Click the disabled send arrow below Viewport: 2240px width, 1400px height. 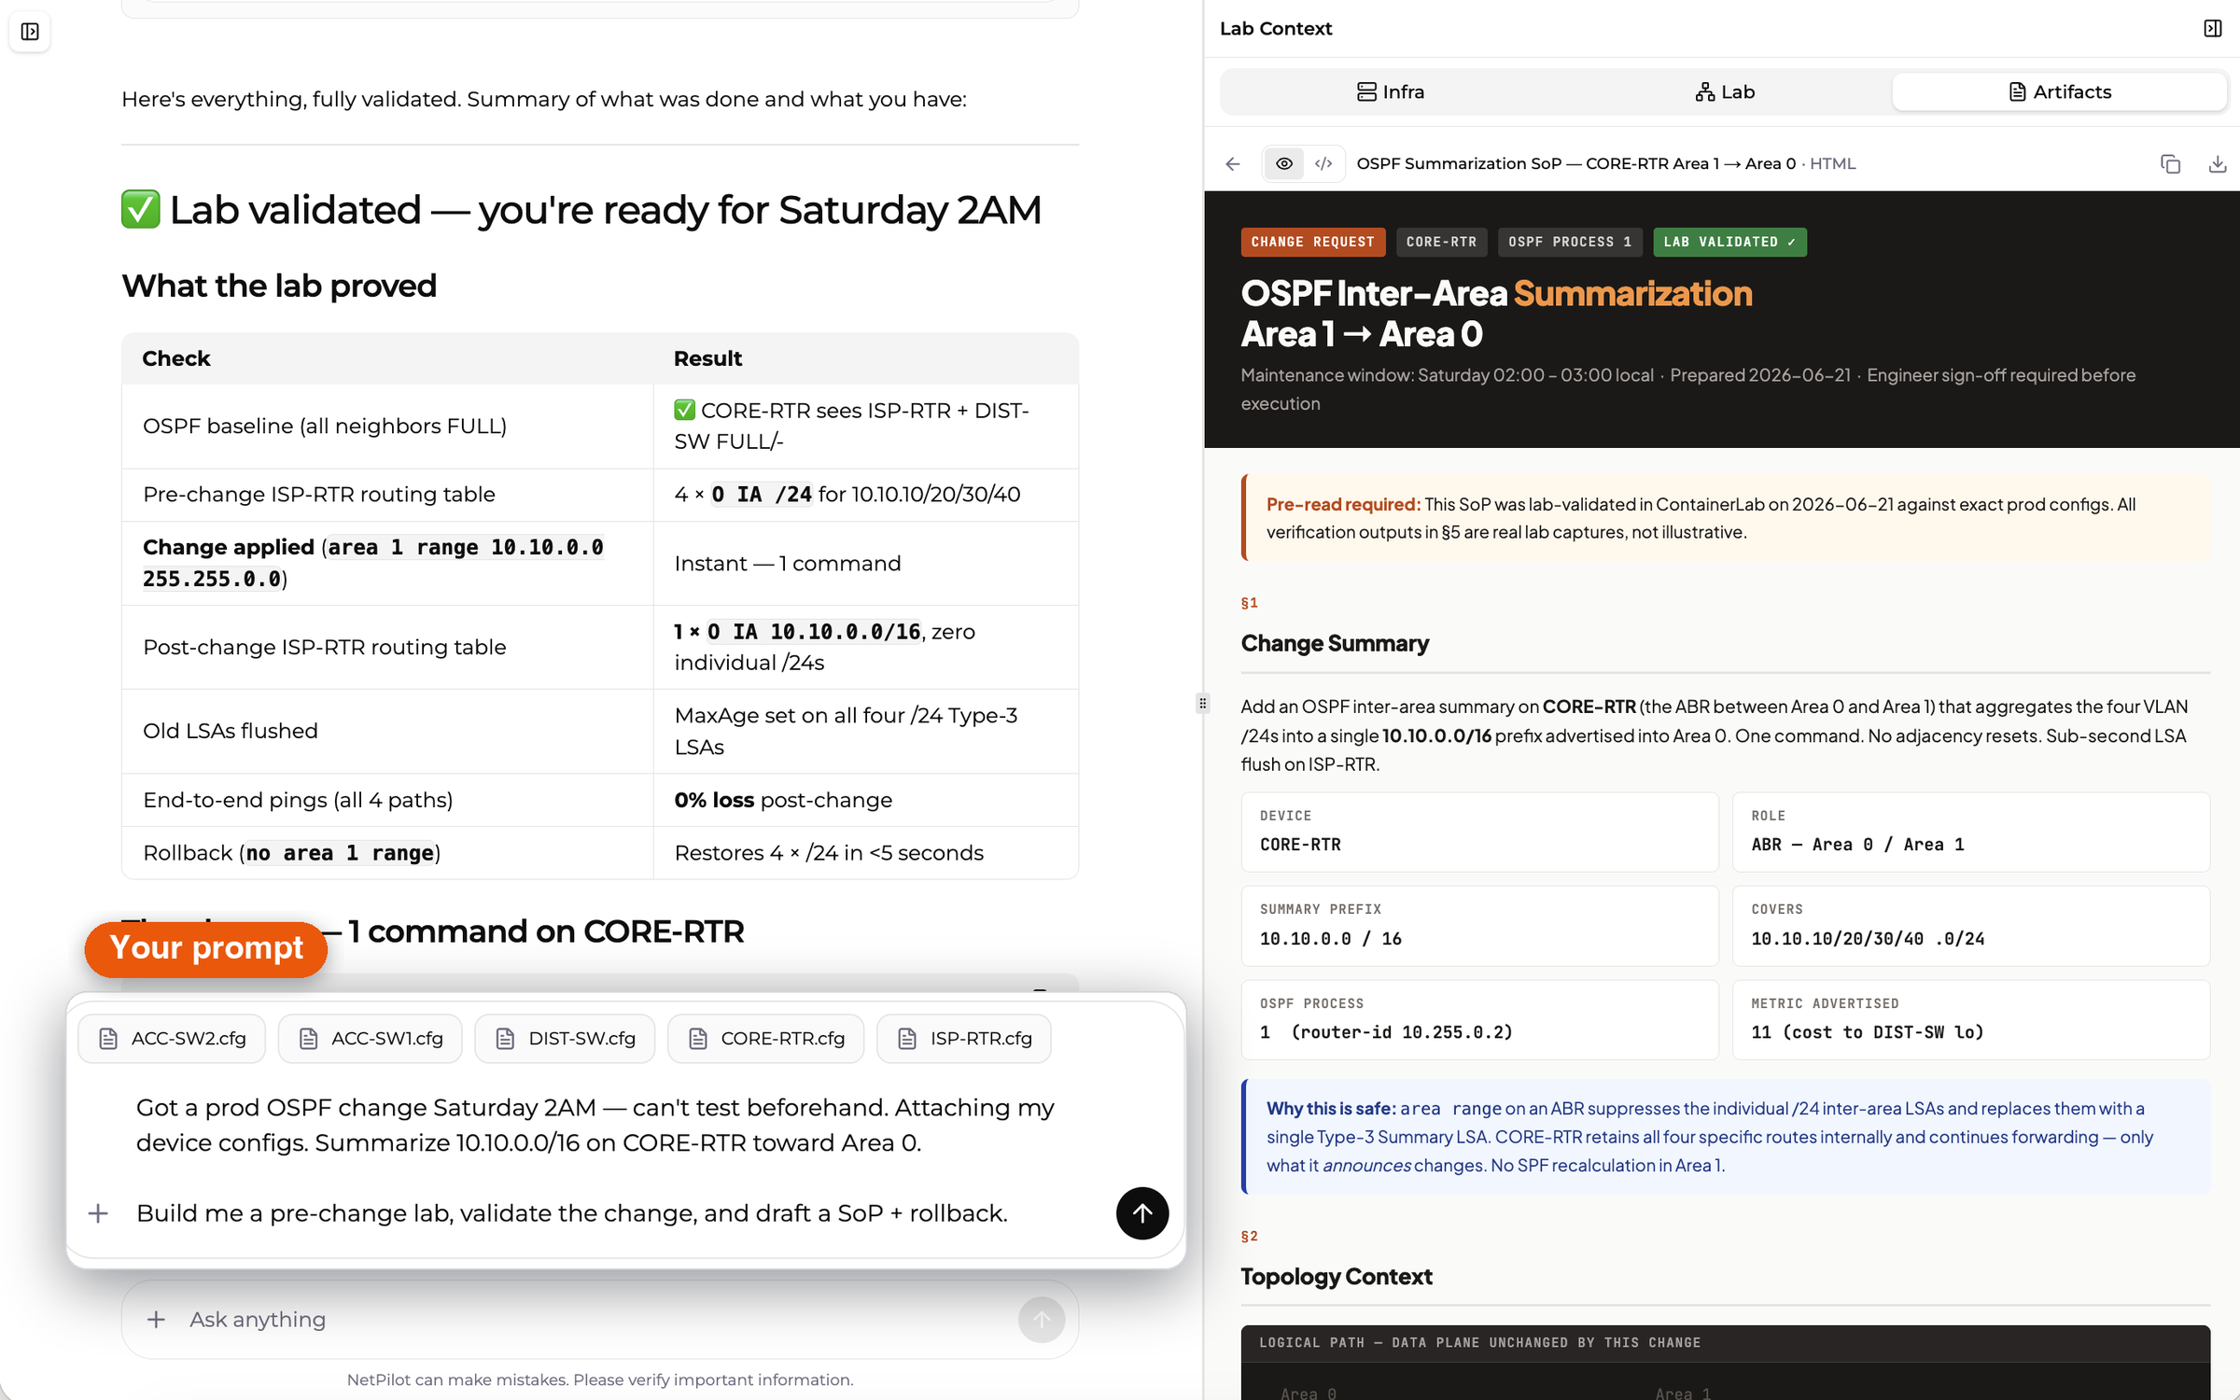point(1042,1320)
